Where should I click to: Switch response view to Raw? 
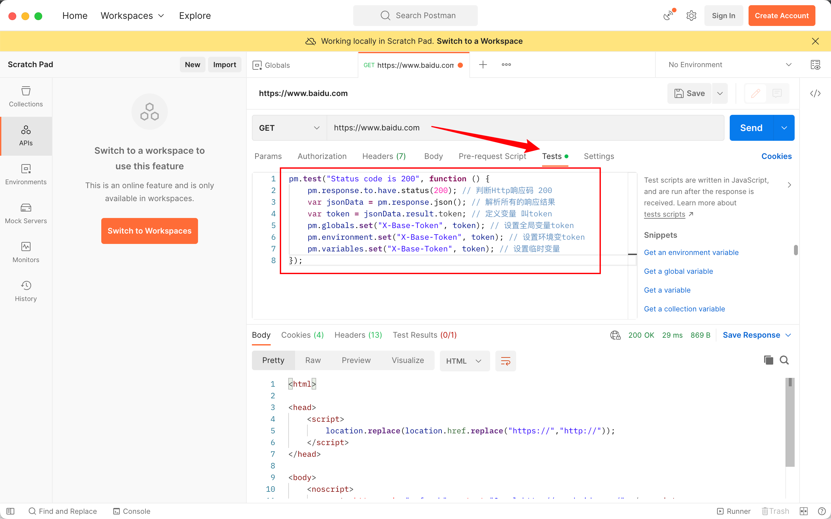[313, 360]
